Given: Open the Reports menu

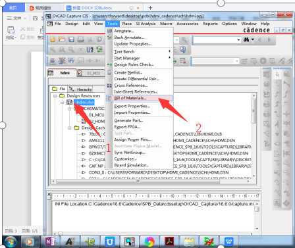Looking at the screenshot, I should coord(210,24).
